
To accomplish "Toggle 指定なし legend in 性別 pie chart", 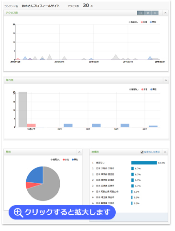I will click(x=55, y=160).
